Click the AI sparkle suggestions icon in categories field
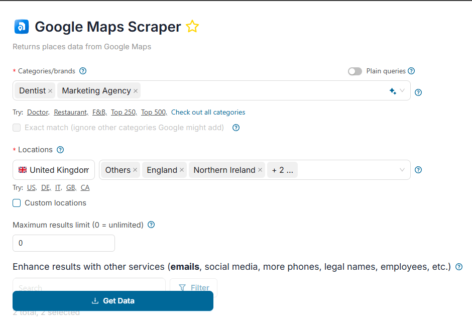Viewport: 472px width, 322px height. tap(393, 90)
